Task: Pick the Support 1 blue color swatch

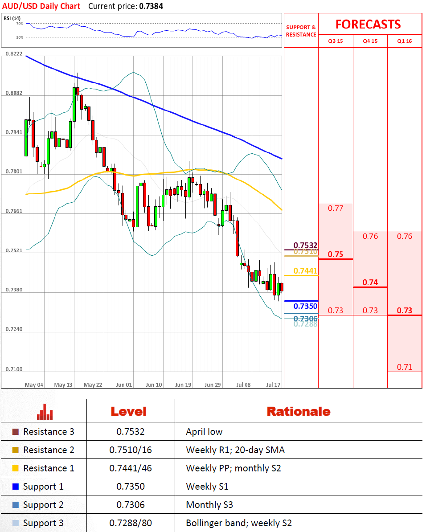Action: pyautogui.click(x=16, y=487)
